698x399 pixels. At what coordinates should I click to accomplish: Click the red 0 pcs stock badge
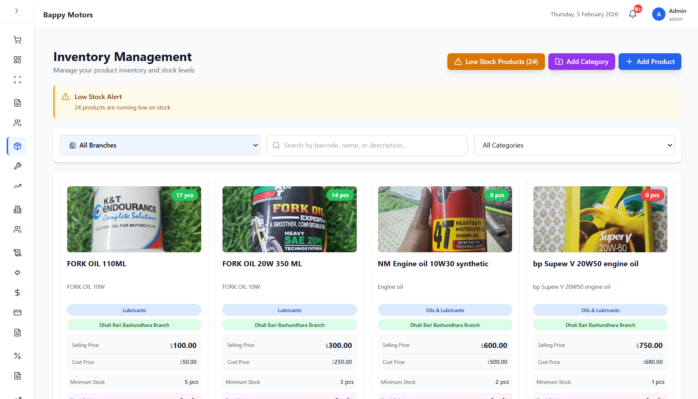[x=652, y=195]
